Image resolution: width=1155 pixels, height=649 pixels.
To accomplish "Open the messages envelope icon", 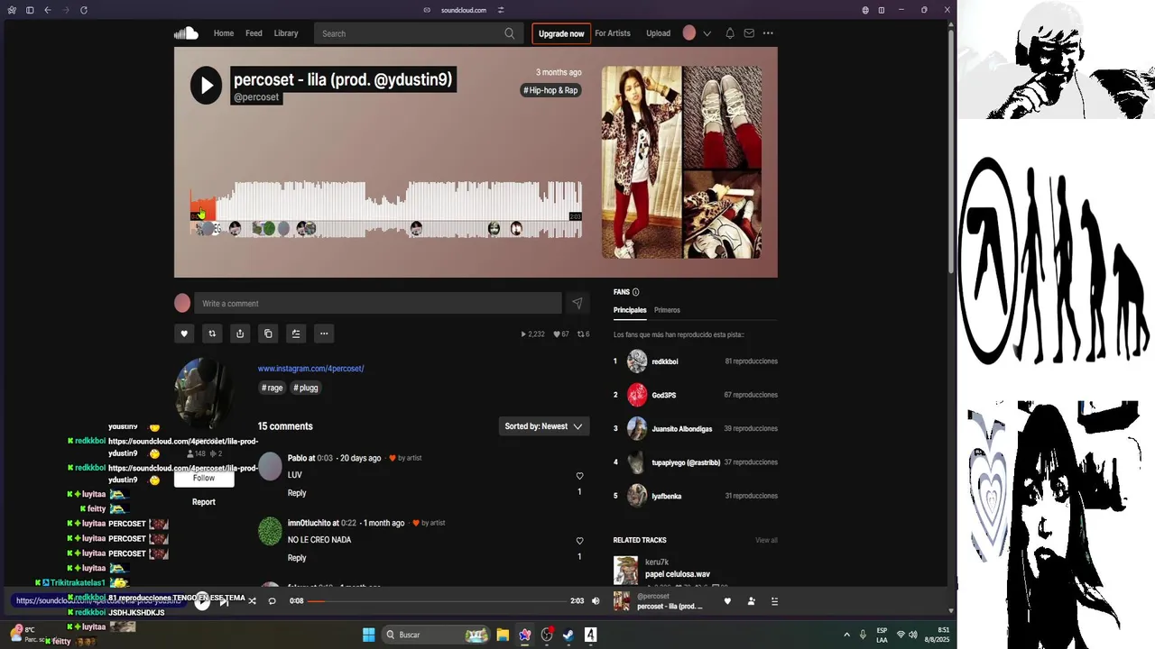I will click(749, 33).
